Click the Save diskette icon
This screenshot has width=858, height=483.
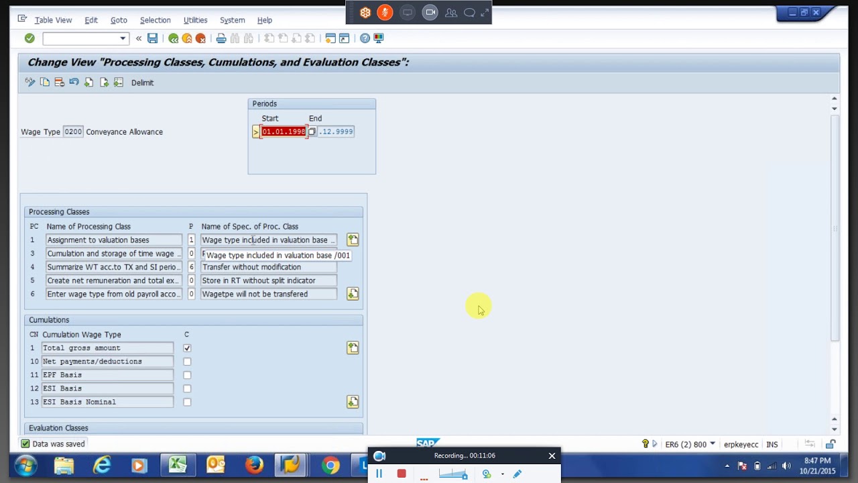pyautogui.click(x=153, y=38)
